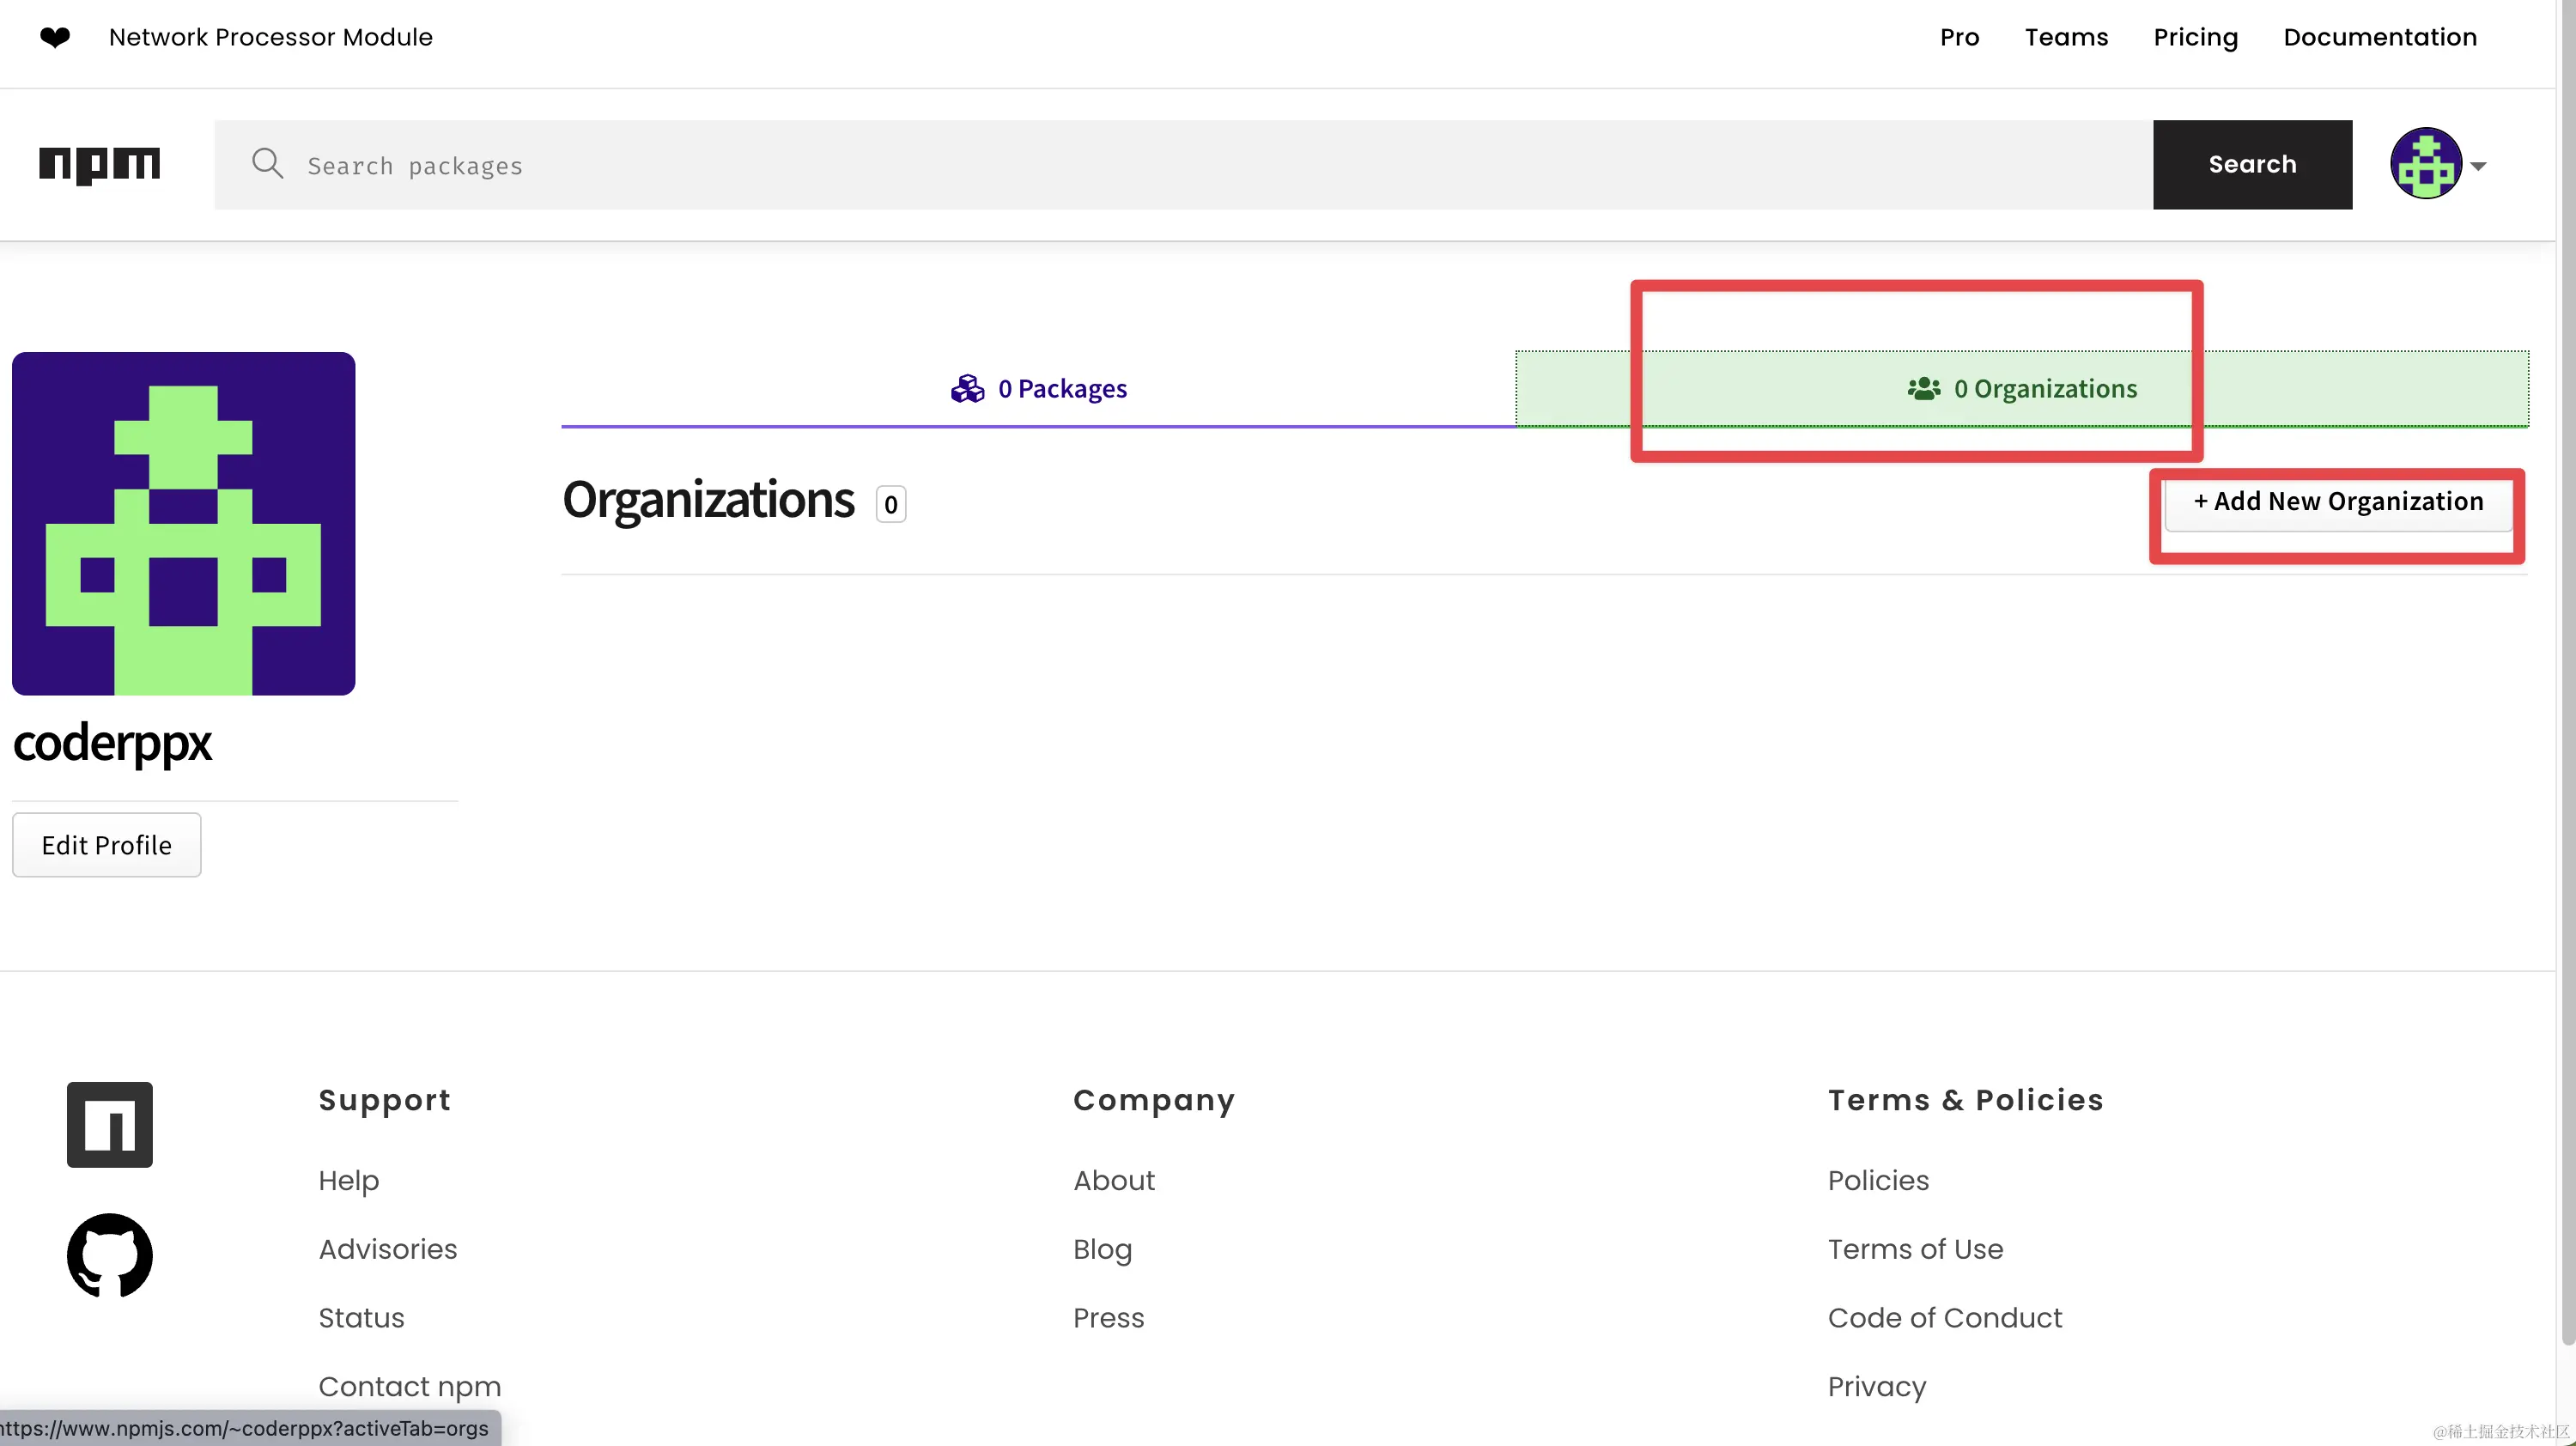
Task: Click the npm logo
Action: point(99,165)
